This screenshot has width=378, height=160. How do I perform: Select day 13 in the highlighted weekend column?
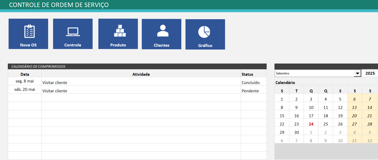coord(354,108)
